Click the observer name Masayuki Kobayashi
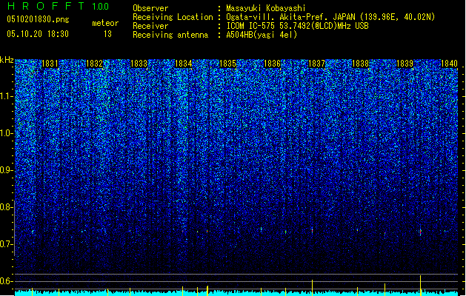The image size is (466, 296). point(265,8)
